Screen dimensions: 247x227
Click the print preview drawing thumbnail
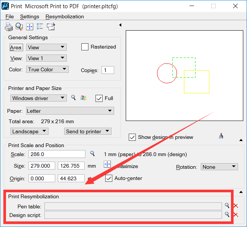click(184, 76)
